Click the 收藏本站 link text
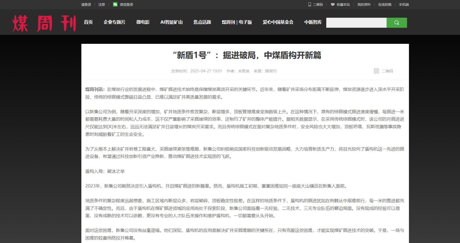Image resolution: width=460 pixels, height=243 pixels. (343, 4)
